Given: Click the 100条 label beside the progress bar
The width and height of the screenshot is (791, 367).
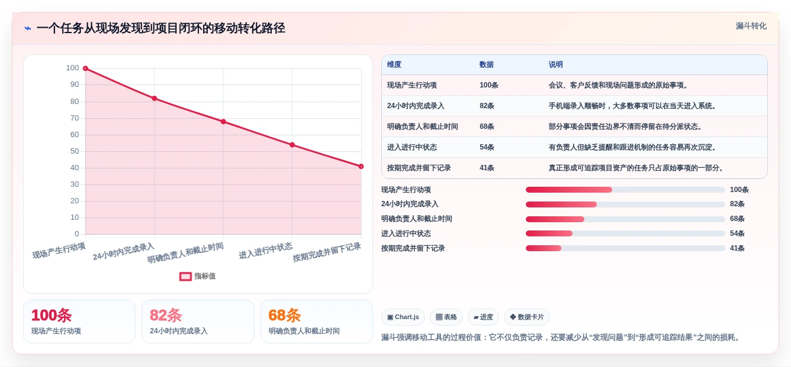Looking at the screenshot, I should tap(739, 190).
